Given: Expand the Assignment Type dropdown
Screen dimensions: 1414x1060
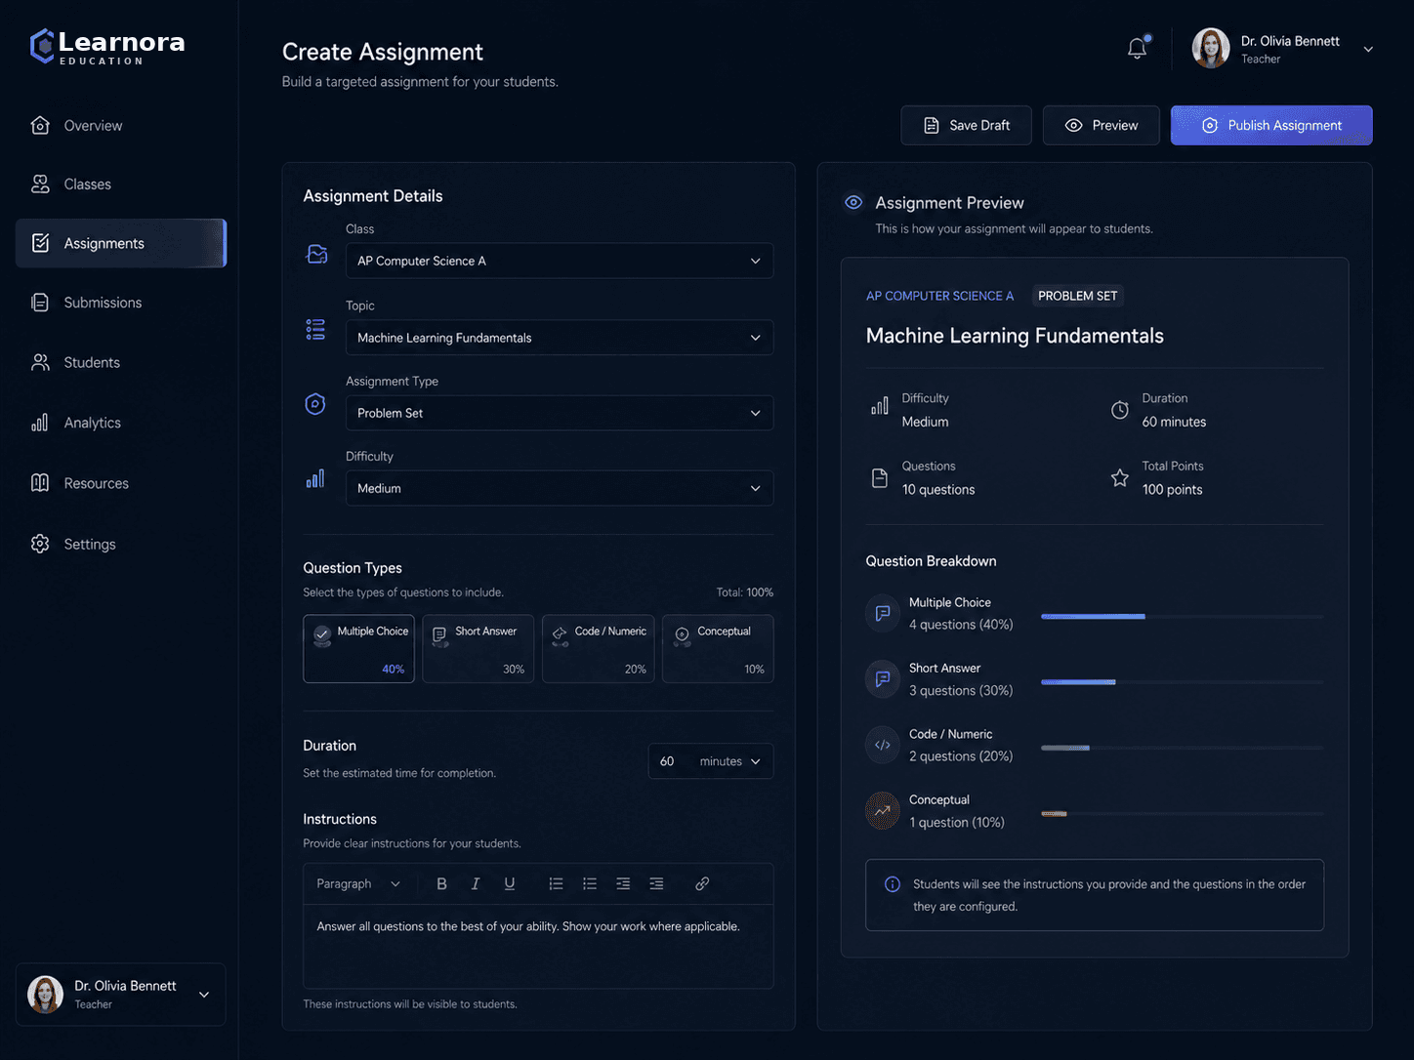Looking at the screenshot, I should 560,413.
